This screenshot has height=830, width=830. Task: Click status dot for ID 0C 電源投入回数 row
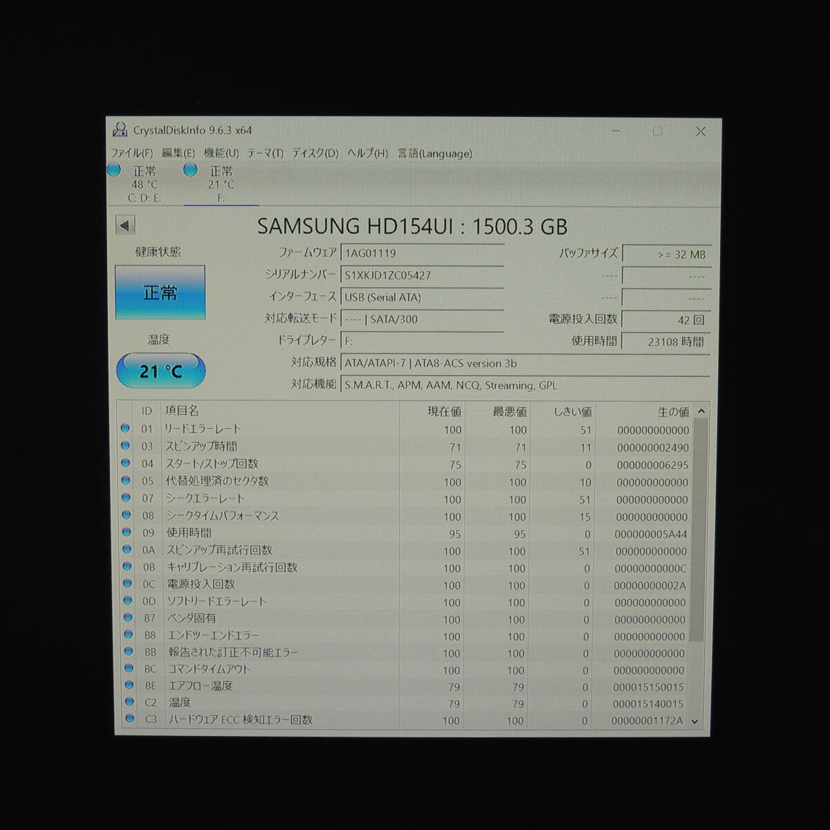pos(128,583)
